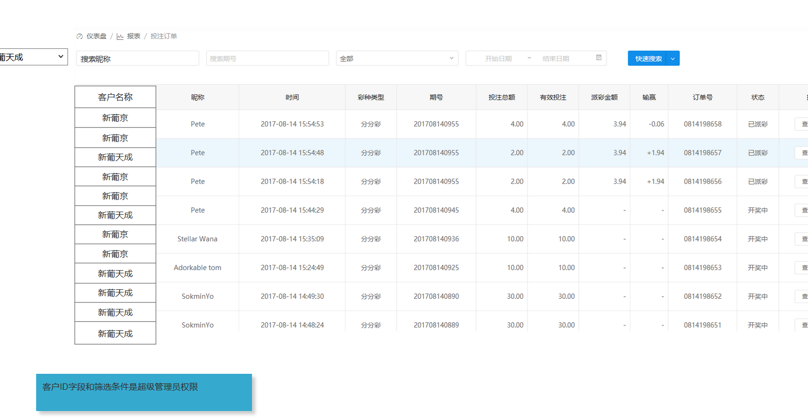This screenshot has width=808, height=419.
Task: Select order number 0814198655
Action: (x=703, y=210)
